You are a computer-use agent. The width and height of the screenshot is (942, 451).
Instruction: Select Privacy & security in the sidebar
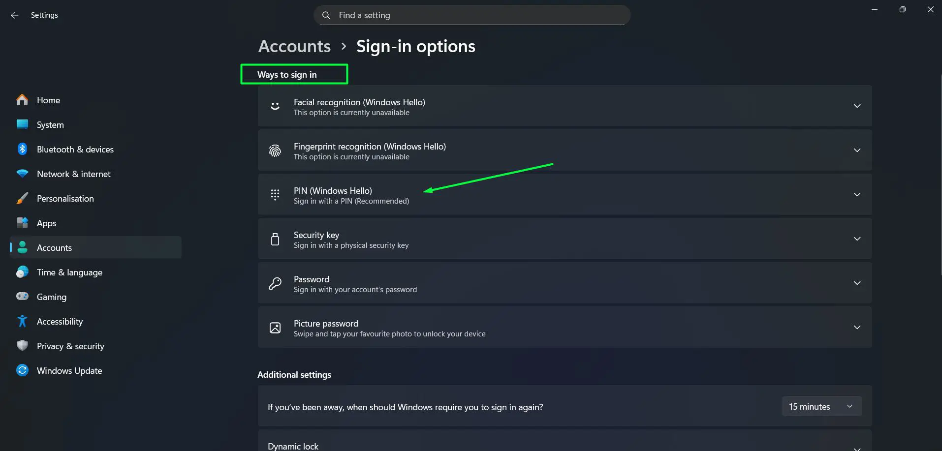[x=70, y=346]
